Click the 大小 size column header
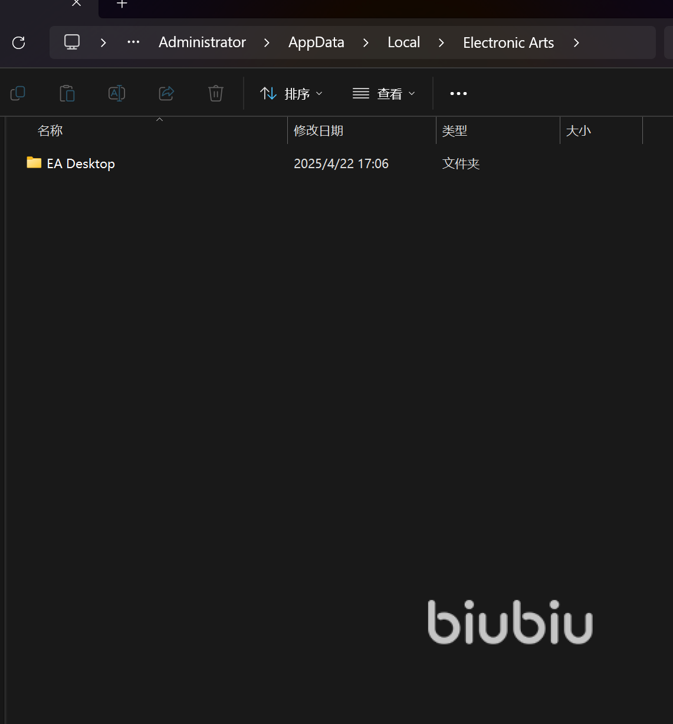The height and width of the screenshot is (724, 673). 578,131
